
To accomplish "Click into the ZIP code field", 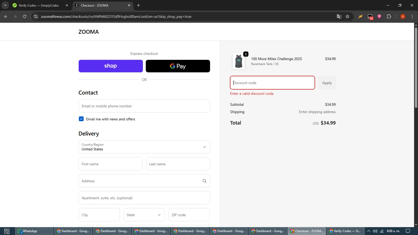I will coord(189,215).
